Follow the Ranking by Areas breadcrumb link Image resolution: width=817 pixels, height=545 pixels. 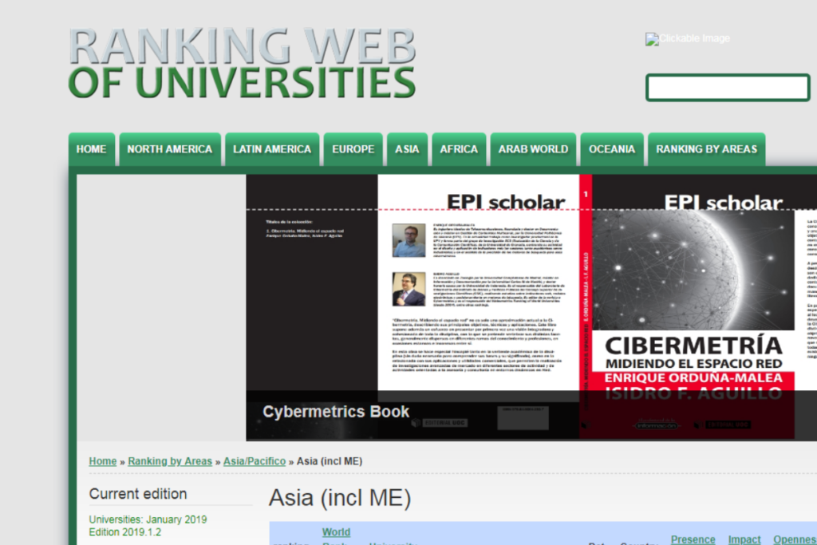click(x=170, y=461)
